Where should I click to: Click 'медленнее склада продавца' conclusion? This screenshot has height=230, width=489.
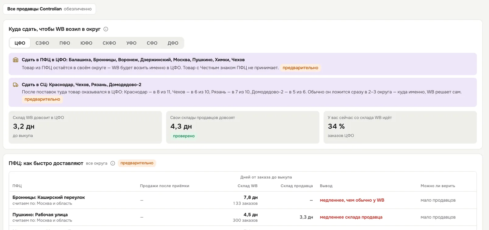tap(351, 217)
